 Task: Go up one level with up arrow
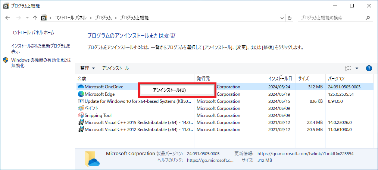tap(35, 18)
